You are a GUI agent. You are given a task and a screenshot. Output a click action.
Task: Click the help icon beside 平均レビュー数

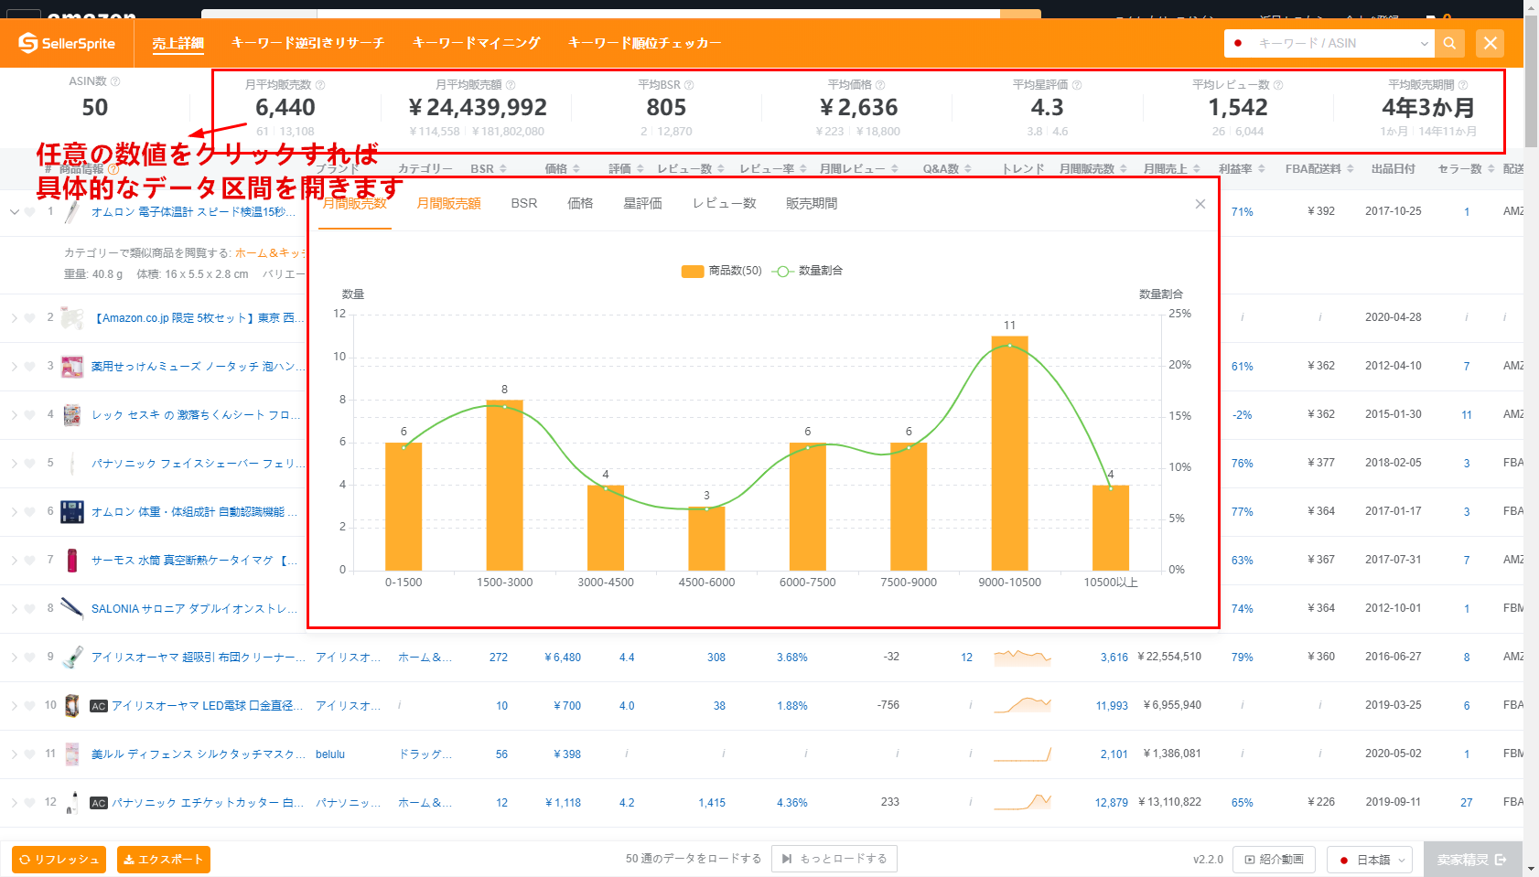(1278, 85)
